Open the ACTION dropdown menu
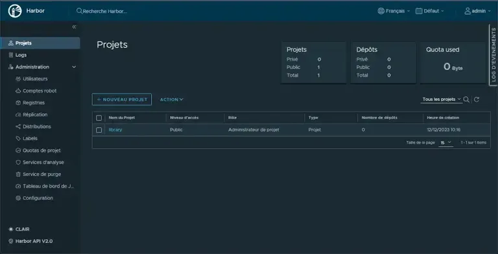 (171, 100)
